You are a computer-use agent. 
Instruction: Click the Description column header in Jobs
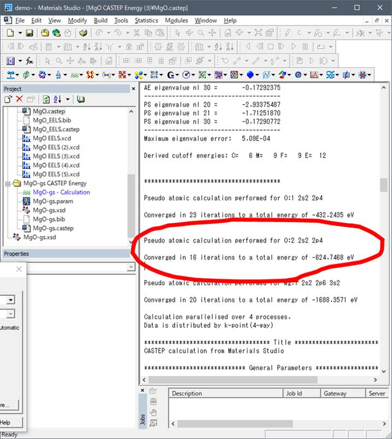(226, 394)
